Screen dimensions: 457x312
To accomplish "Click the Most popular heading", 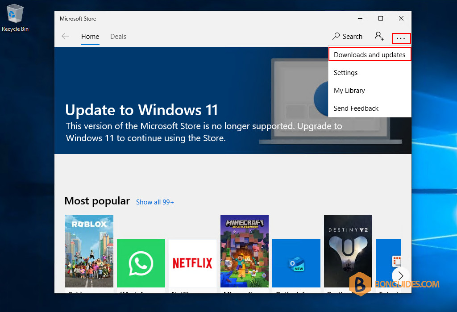I will [x=97, y=201].
